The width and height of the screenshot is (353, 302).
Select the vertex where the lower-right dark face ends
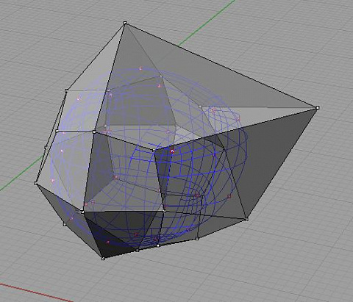tap(246, 220)
